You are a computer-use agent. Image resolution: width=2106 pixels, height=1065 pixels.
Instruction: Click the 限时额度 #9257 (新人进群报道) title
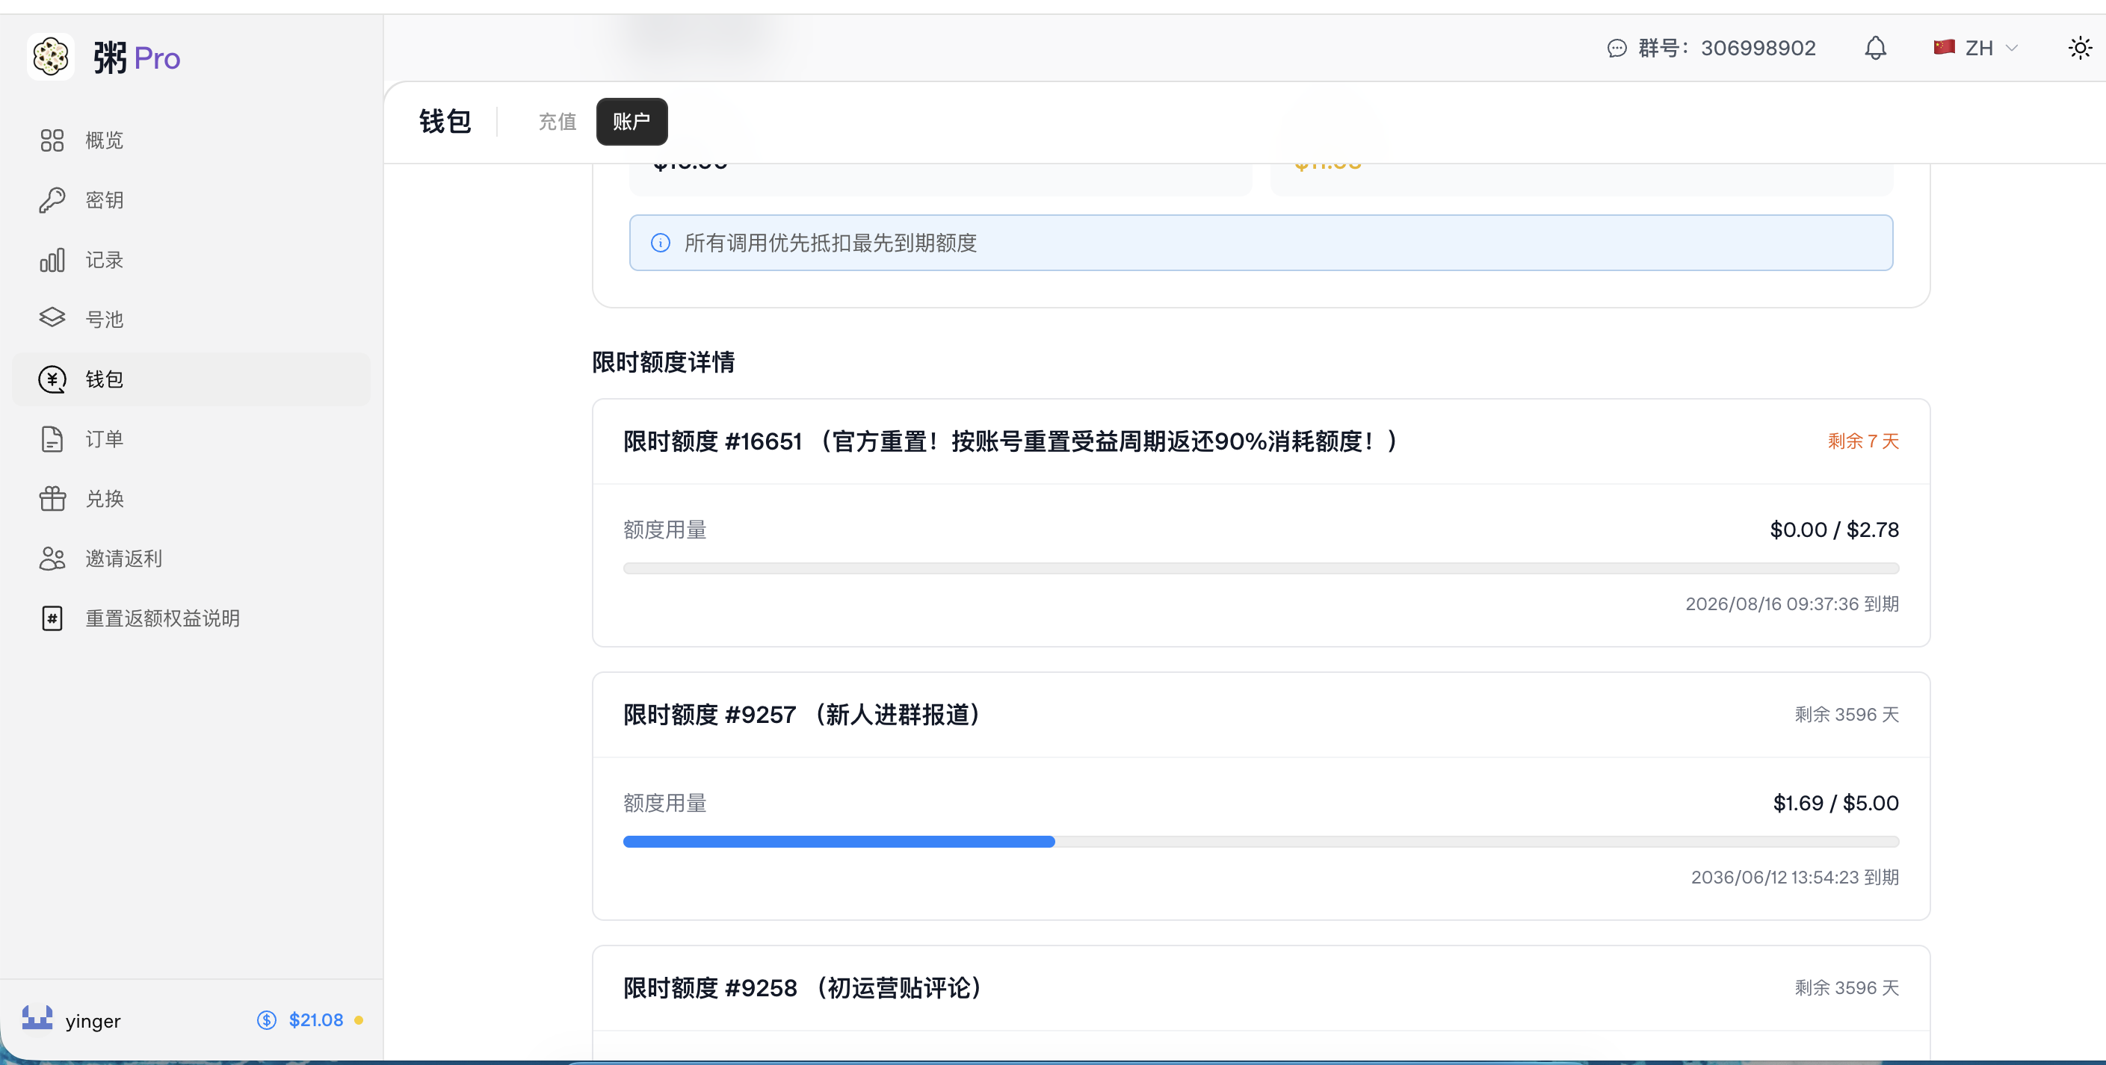point(802,715)
